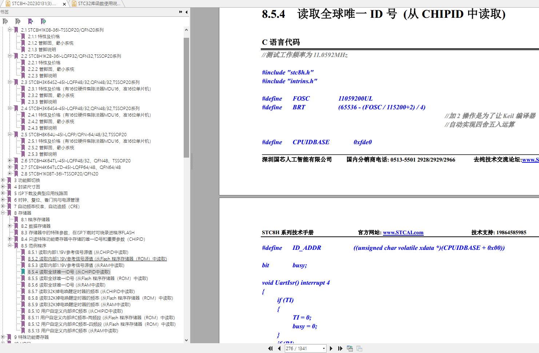Click the add bookmark icon
Image resolution: width=539 pixels, height=353 pixels.
pyautogui.click(x=18, y=21)
